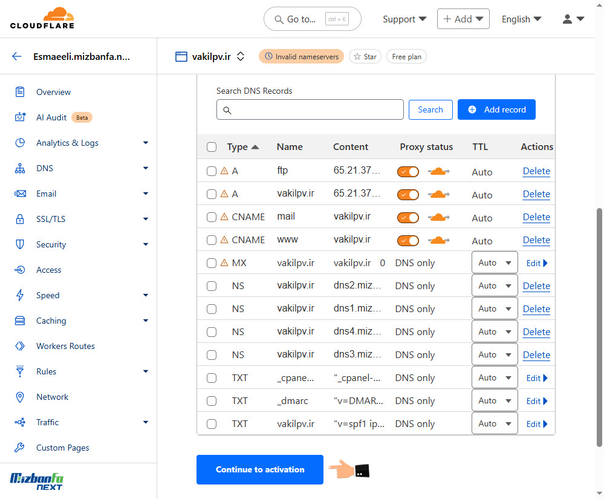
Task: Check the CNAME mail record checkbox
Action: tap(212, 217)
